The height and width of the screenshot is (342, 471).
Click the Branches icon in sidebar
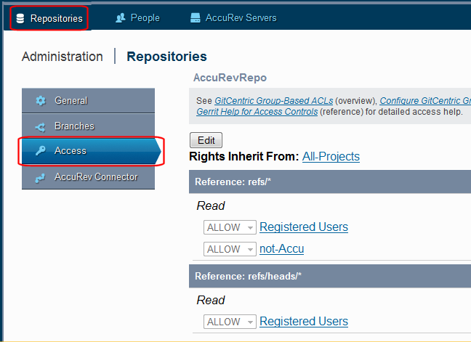[x=41, y=126]
